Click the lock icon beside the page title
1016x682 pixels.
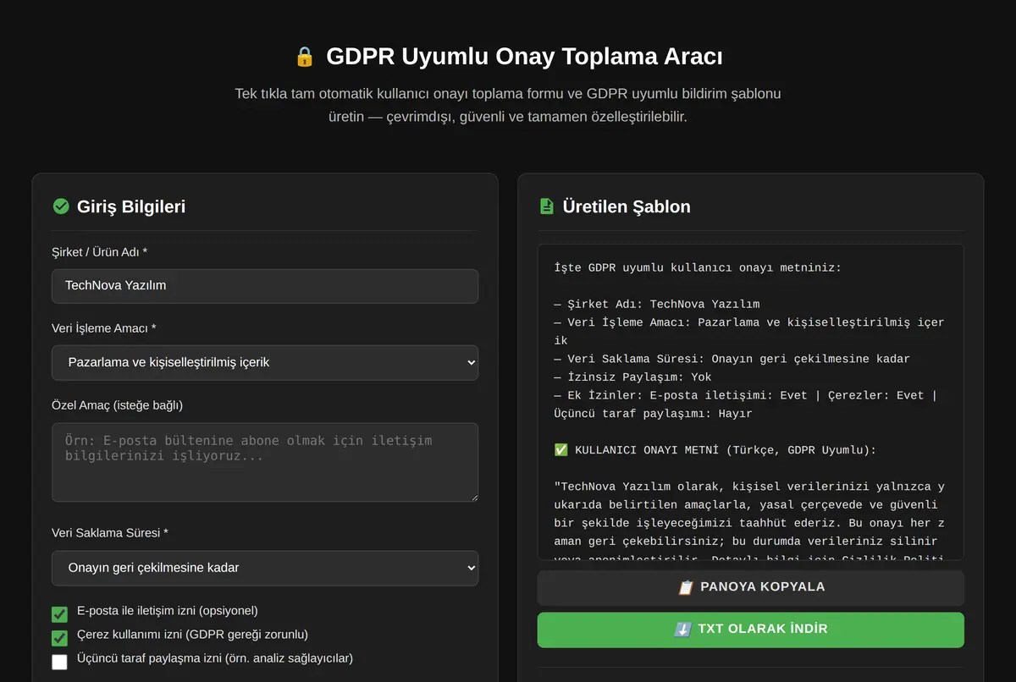pyautogui.click(x=305, y=58)
